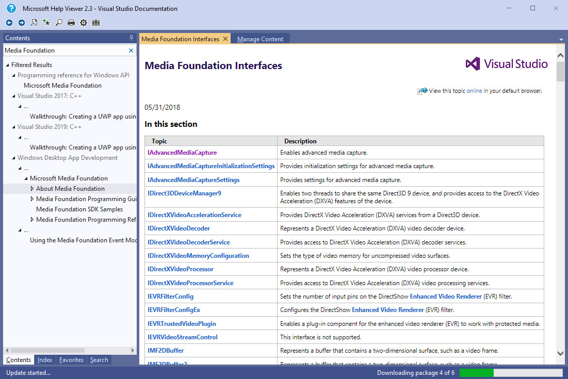Open IMF2DBuffer link
This screenshot has width=568, height=379.
coord(166,351)
